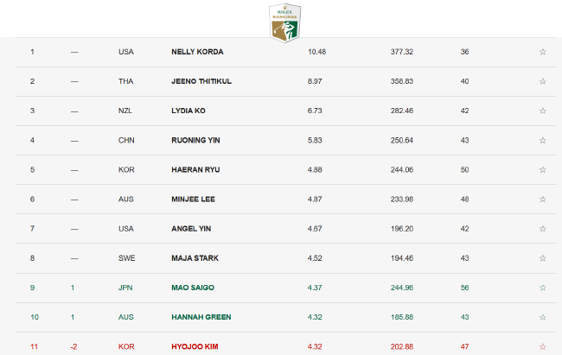Viewport: 562px width, 355px height.
Task: Favorite Hannah Green using the green star
Action: (543, 317)
